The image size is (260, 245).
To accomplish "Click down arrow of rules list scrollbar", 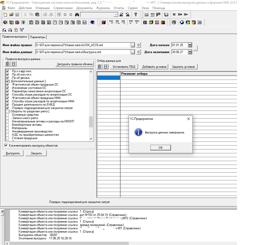I will click(x=91, y=139).
